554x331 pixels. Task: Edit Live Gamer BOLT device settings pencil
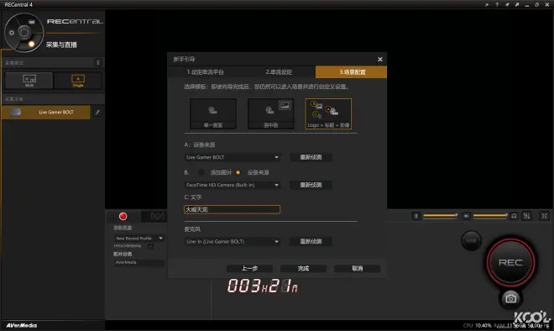97,112
